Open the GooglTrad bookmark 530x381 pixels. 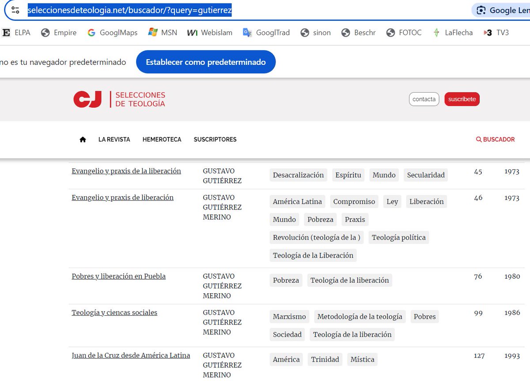click(x=266, y=33)
